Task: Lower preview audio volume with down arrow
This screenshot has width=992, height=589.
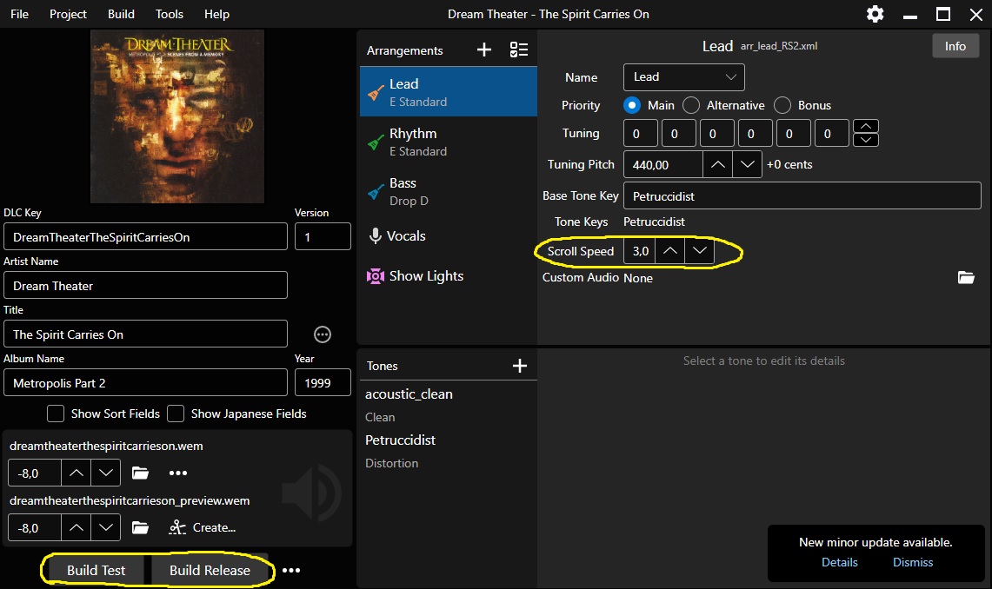Action: 106,527
